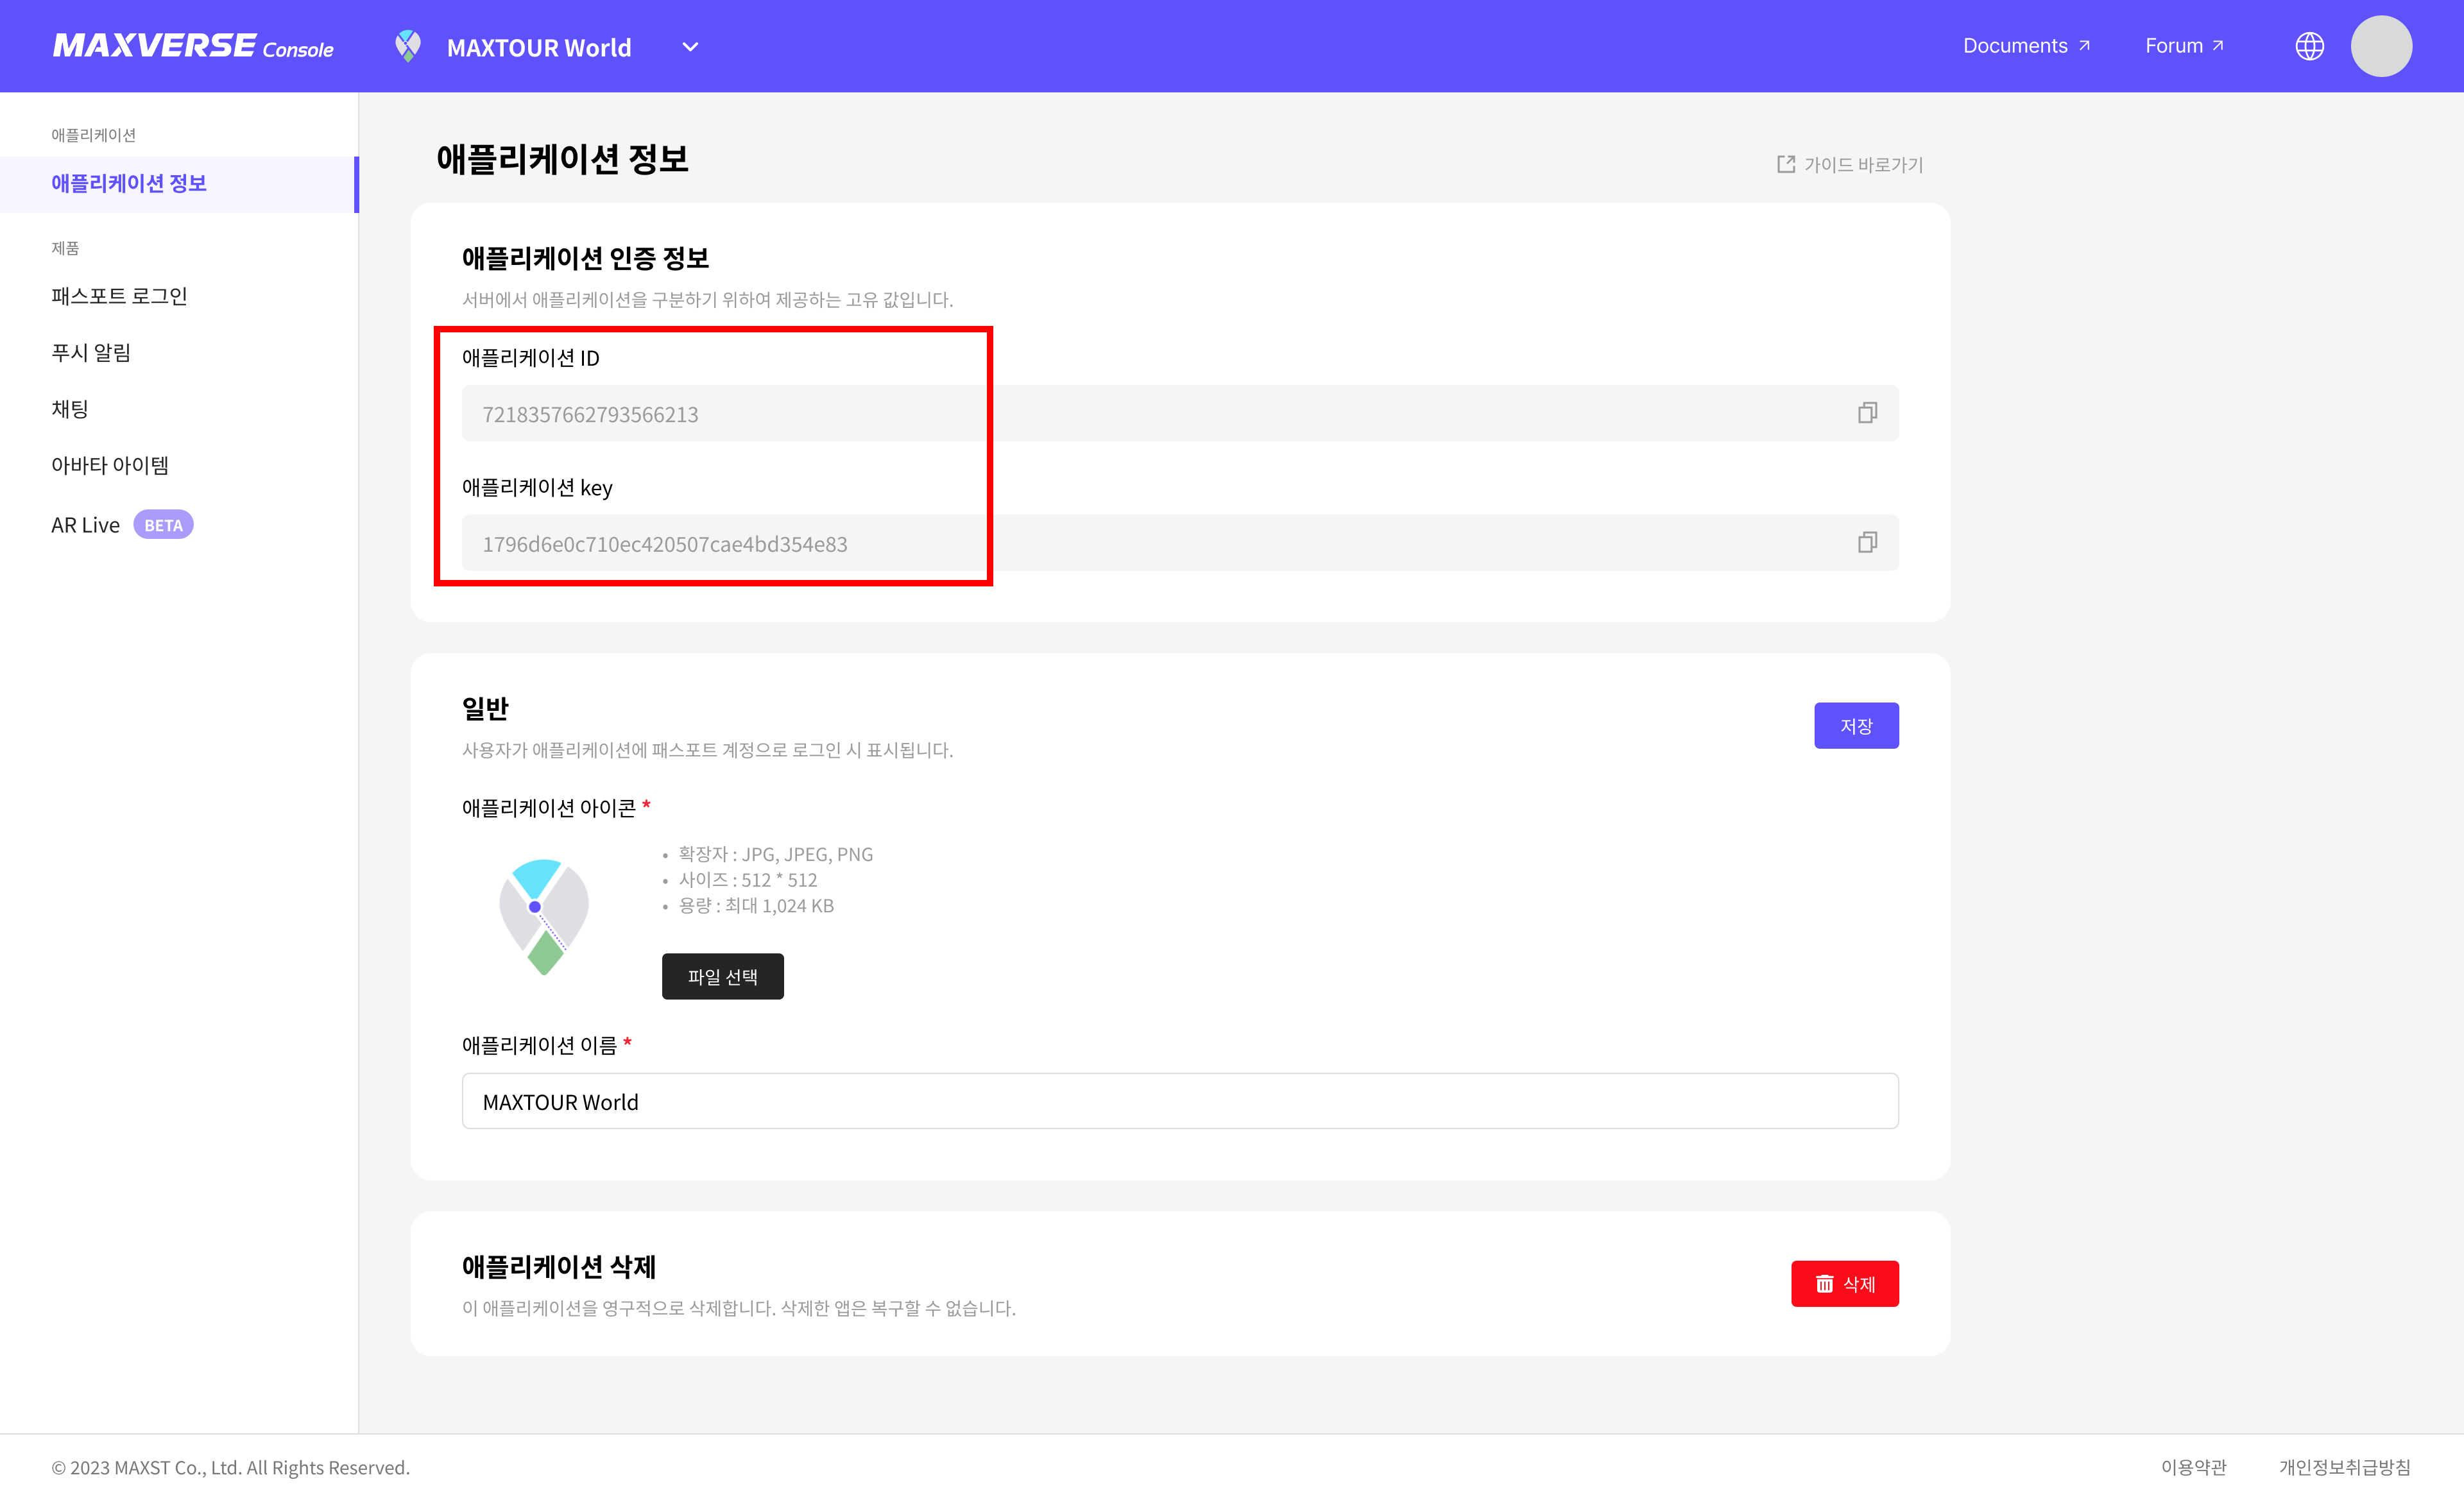This screenshot has width=2464, height=1500.
Task: Open the user profile avatar
Action: point(2381,46)
